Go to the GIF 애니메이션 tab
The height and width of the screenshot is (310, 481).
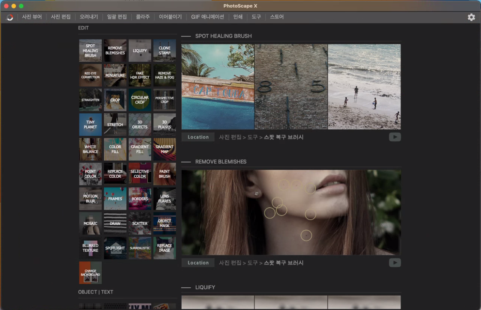click(x=207, y=17)
